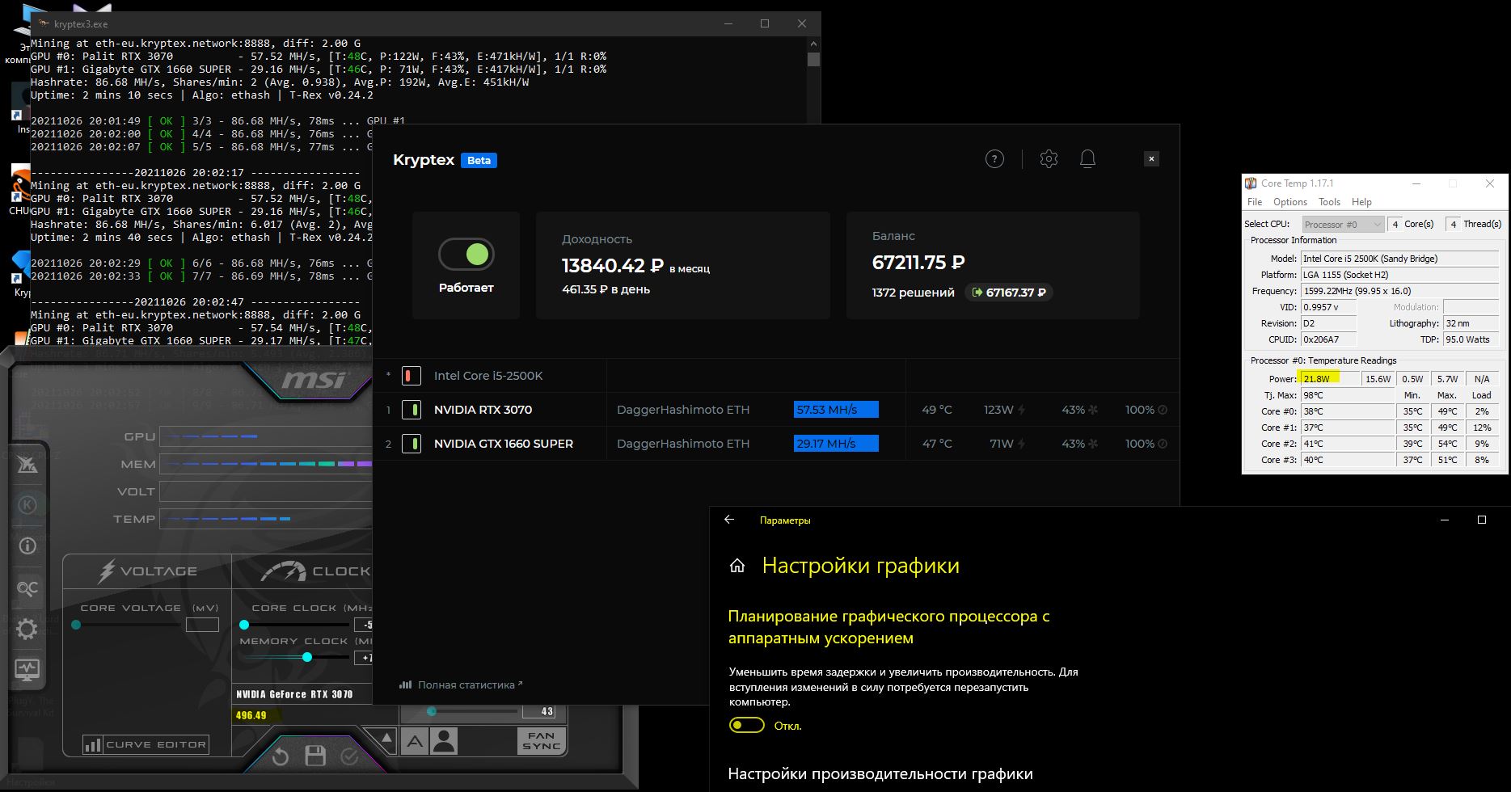Click the Afterburner save floppy-disk icon
The height and width of the screenshot is (792, 1511).
[x=315, y=756]
